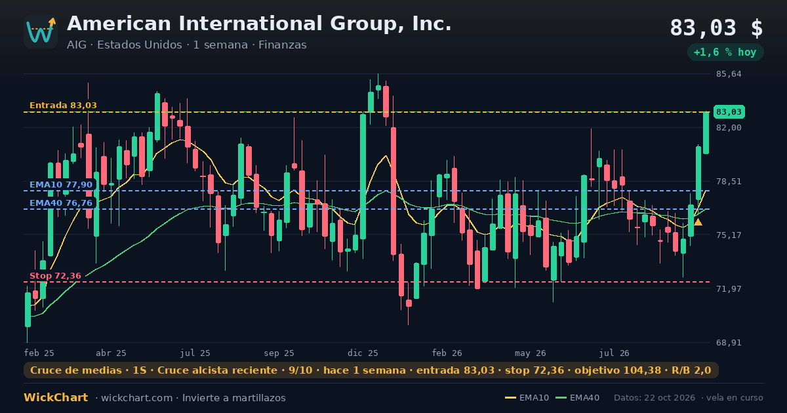Click the Entrada 83,03 line label
787x413 pixels.
[x=63, y=106]
